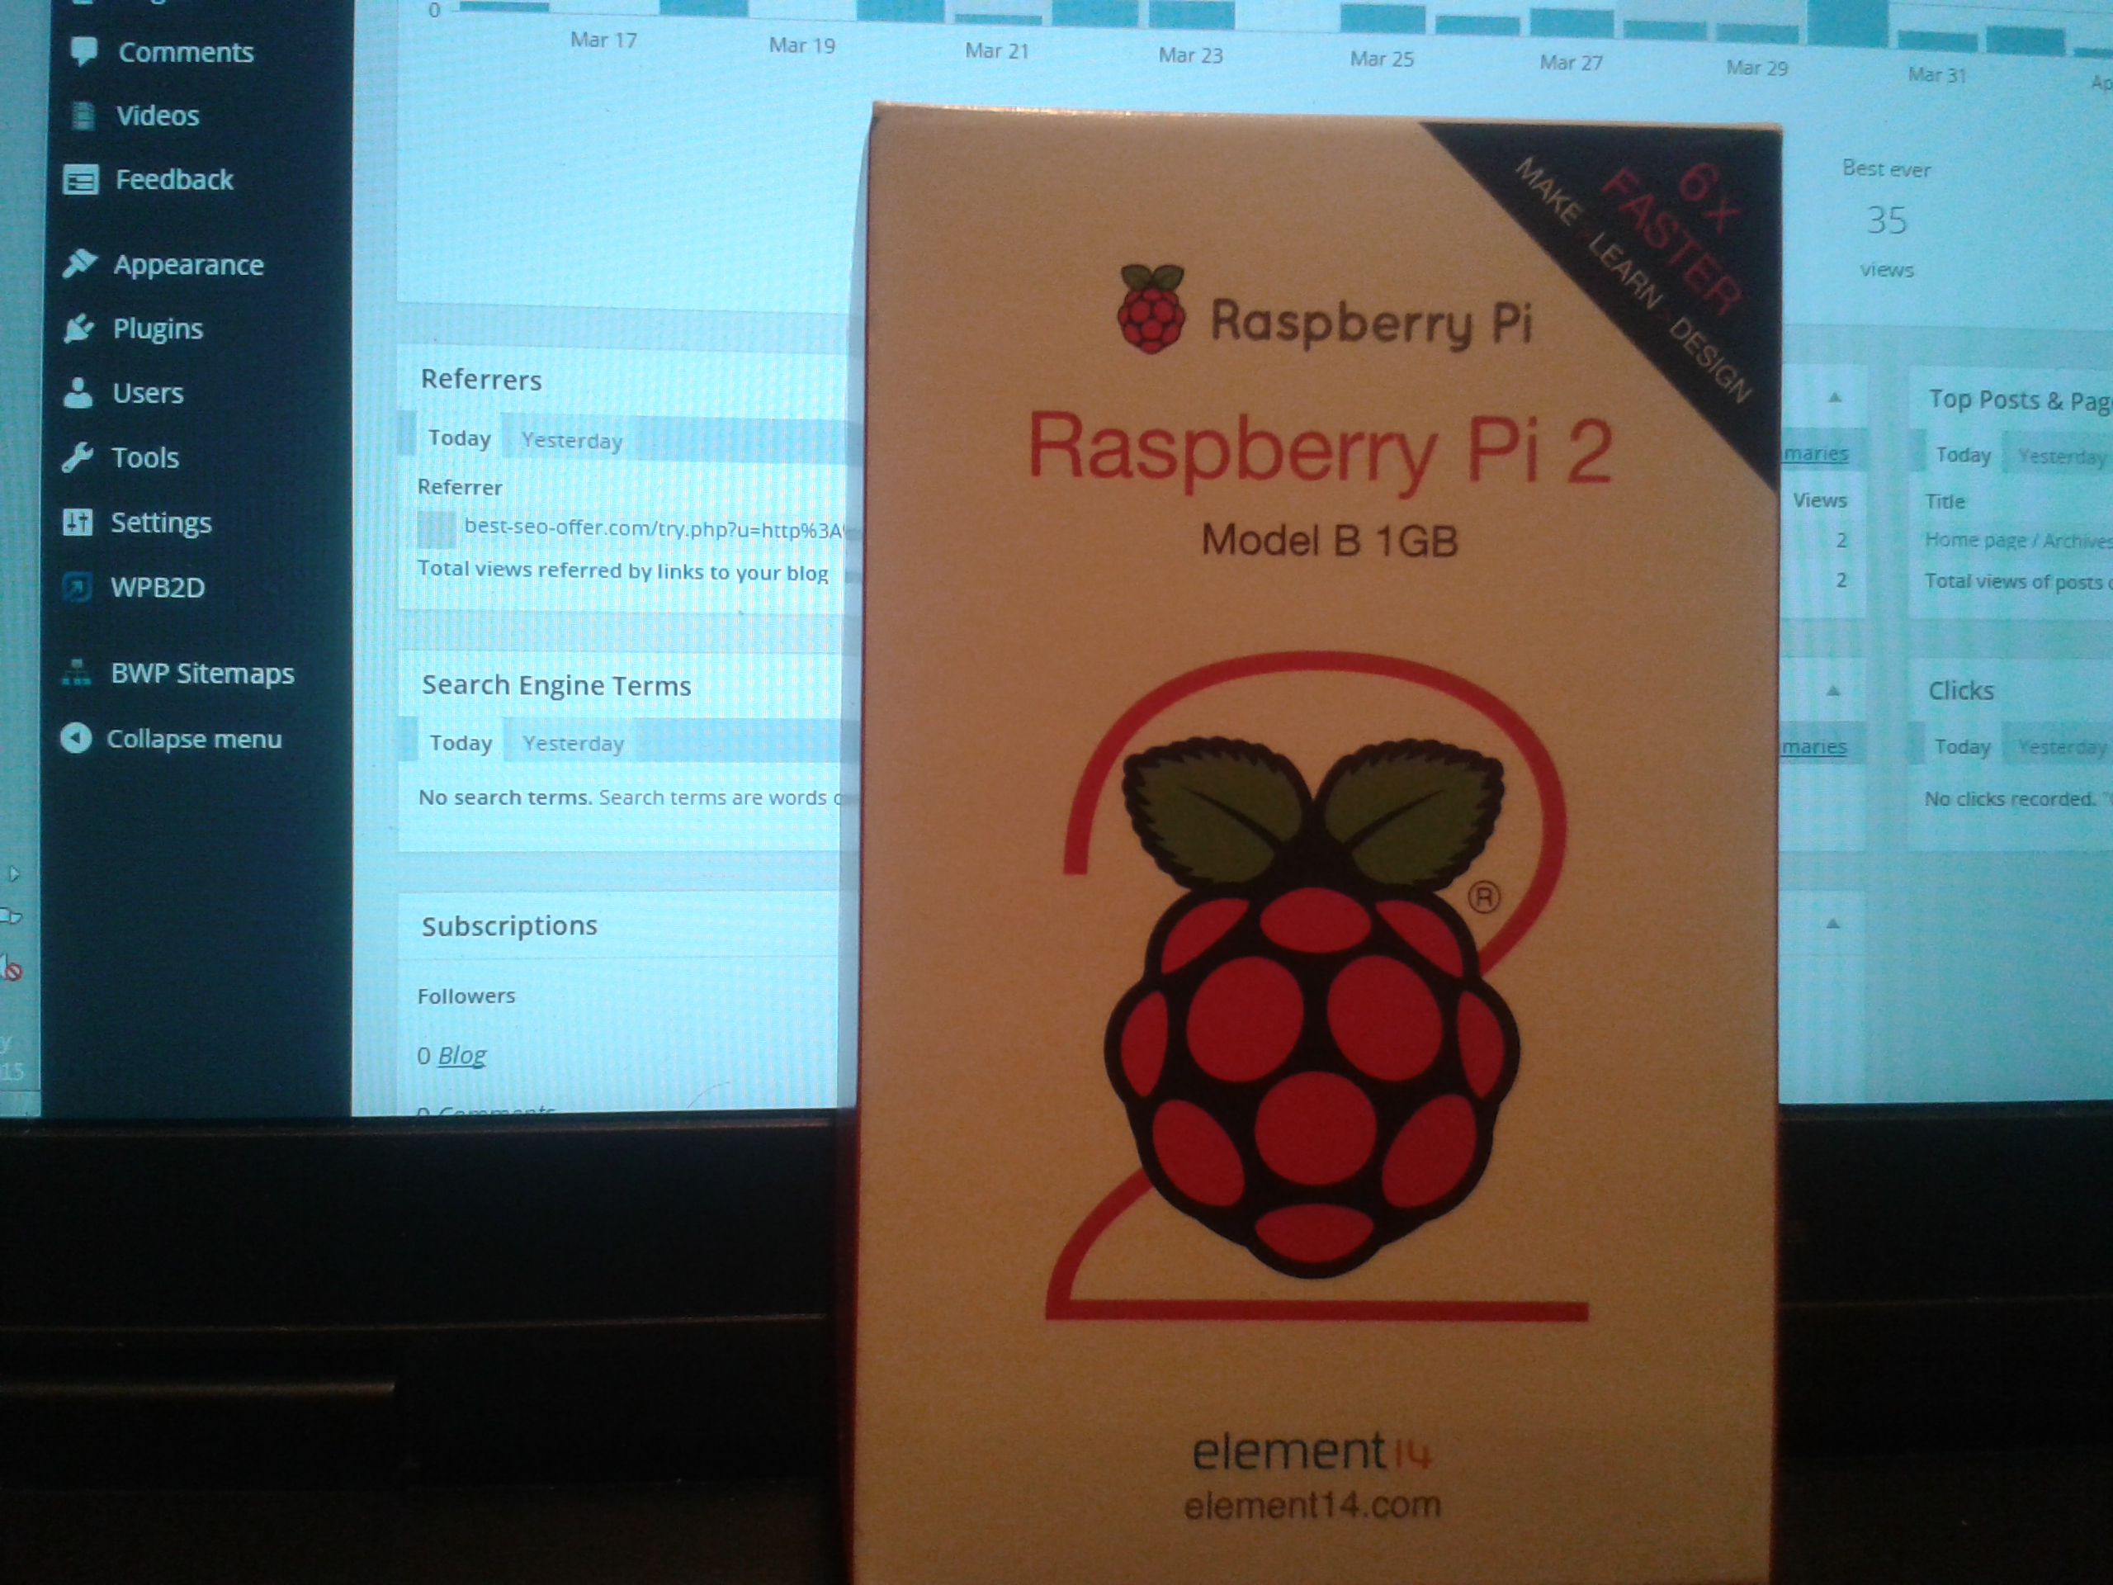Click the Plugins plug icon
This screenshot has width=2113, height=1585.
pyautogui.click(x=78, y=328)
